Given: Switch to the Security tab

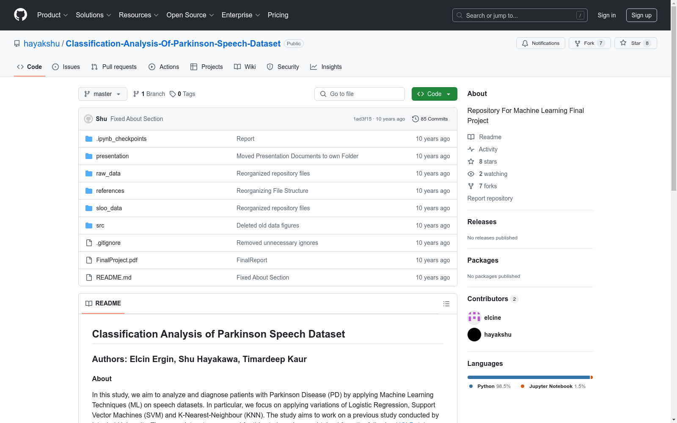Looking at the screenshot, I should (283, 67).
